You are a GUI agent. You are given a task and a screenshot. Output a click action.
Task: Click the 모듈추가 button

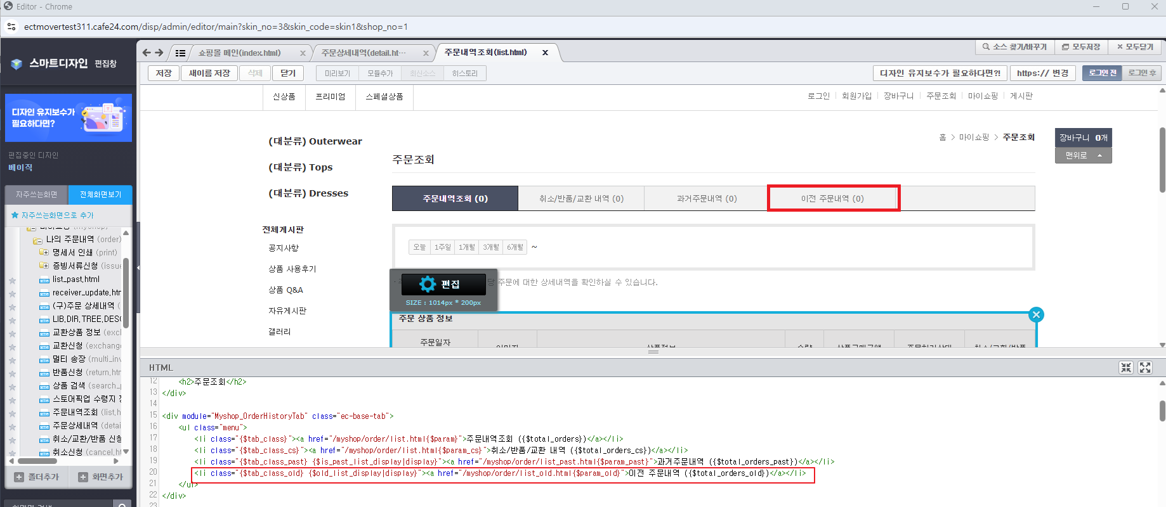pyautogui.click(x=380, y=74)
